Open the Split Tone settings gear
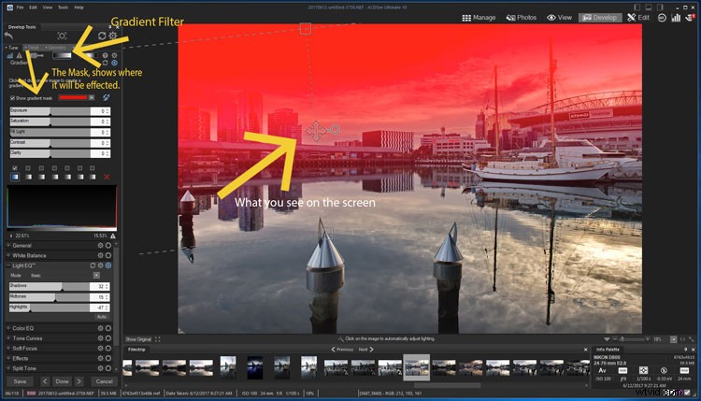Image resolution: width=701 pixels, height=401 pixels. pyautogui.click(x=101, y=368)
